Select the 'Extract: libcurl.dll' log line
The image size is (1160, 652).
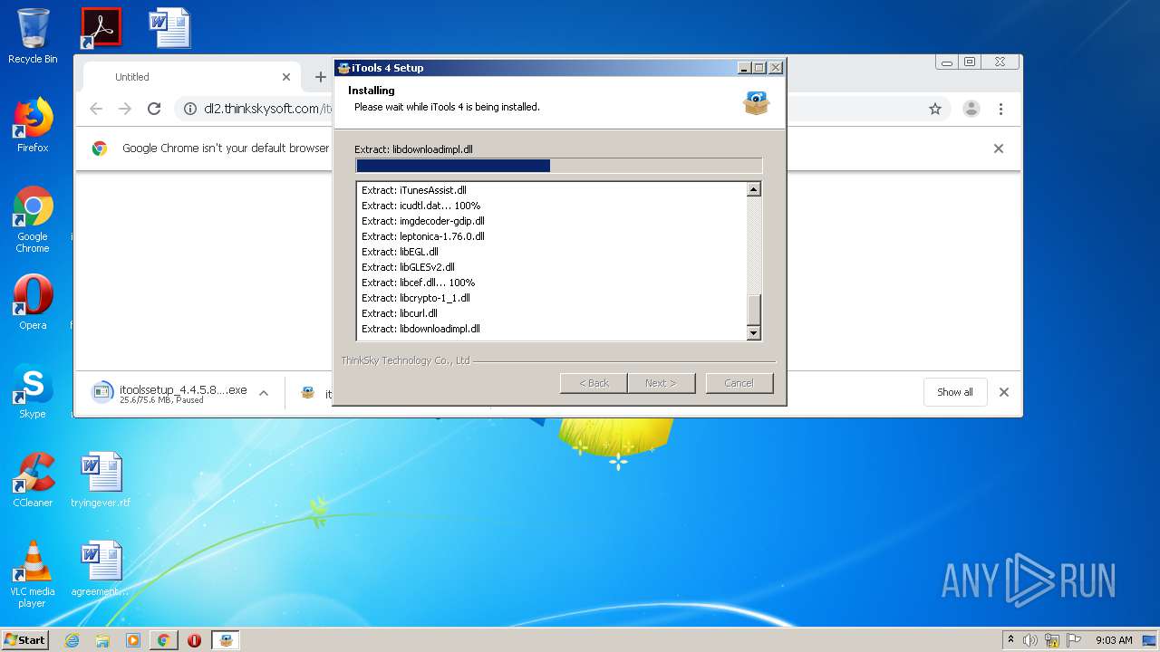[399, 313]
